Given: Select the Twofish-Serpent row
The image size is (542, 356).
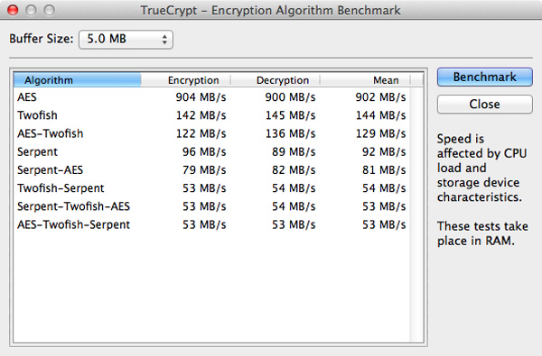Looking at the screenshot, I should (211, 188).
